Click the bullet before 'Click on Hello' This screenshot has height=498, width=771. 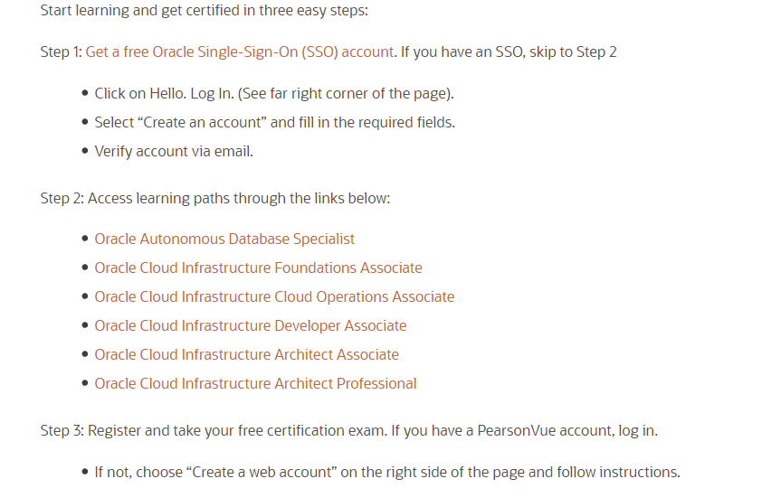85,93
